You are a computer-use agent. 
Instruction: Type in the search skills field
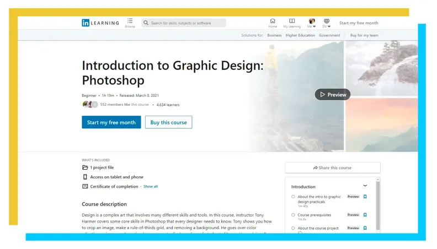coord(184,23)
